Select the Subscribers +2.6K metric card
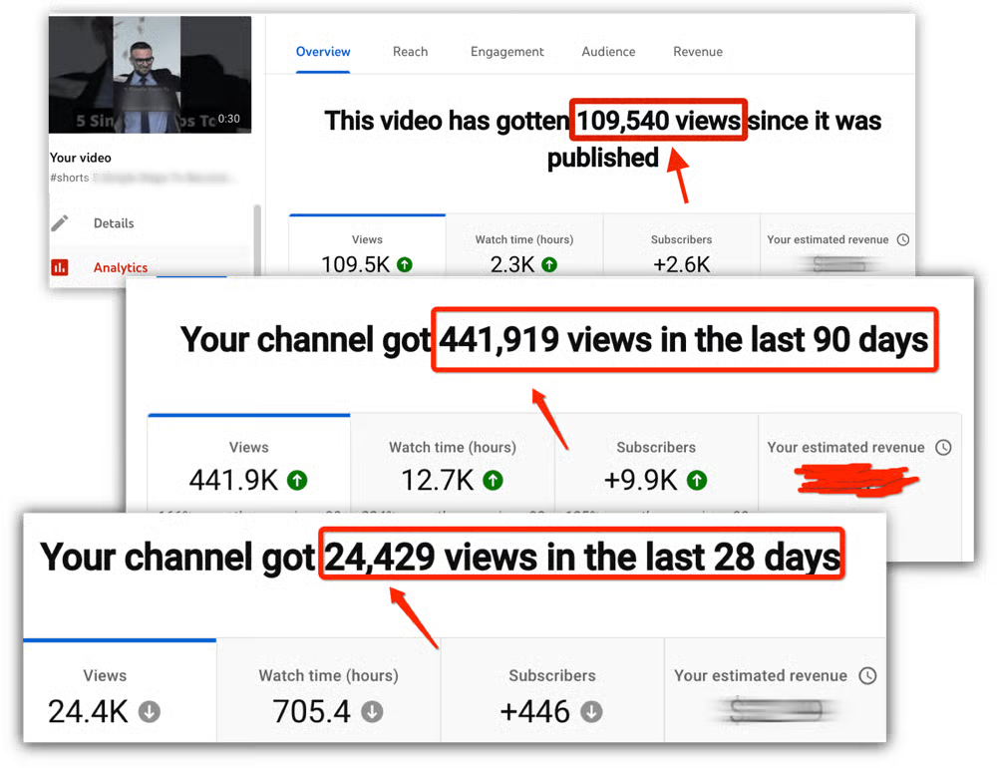 click(x=681, y=253)
